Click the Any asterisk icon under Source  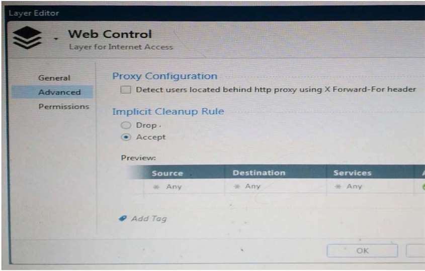tap(156, 187)
